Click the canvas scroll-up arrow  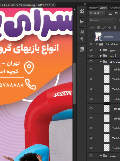point(74,10)
